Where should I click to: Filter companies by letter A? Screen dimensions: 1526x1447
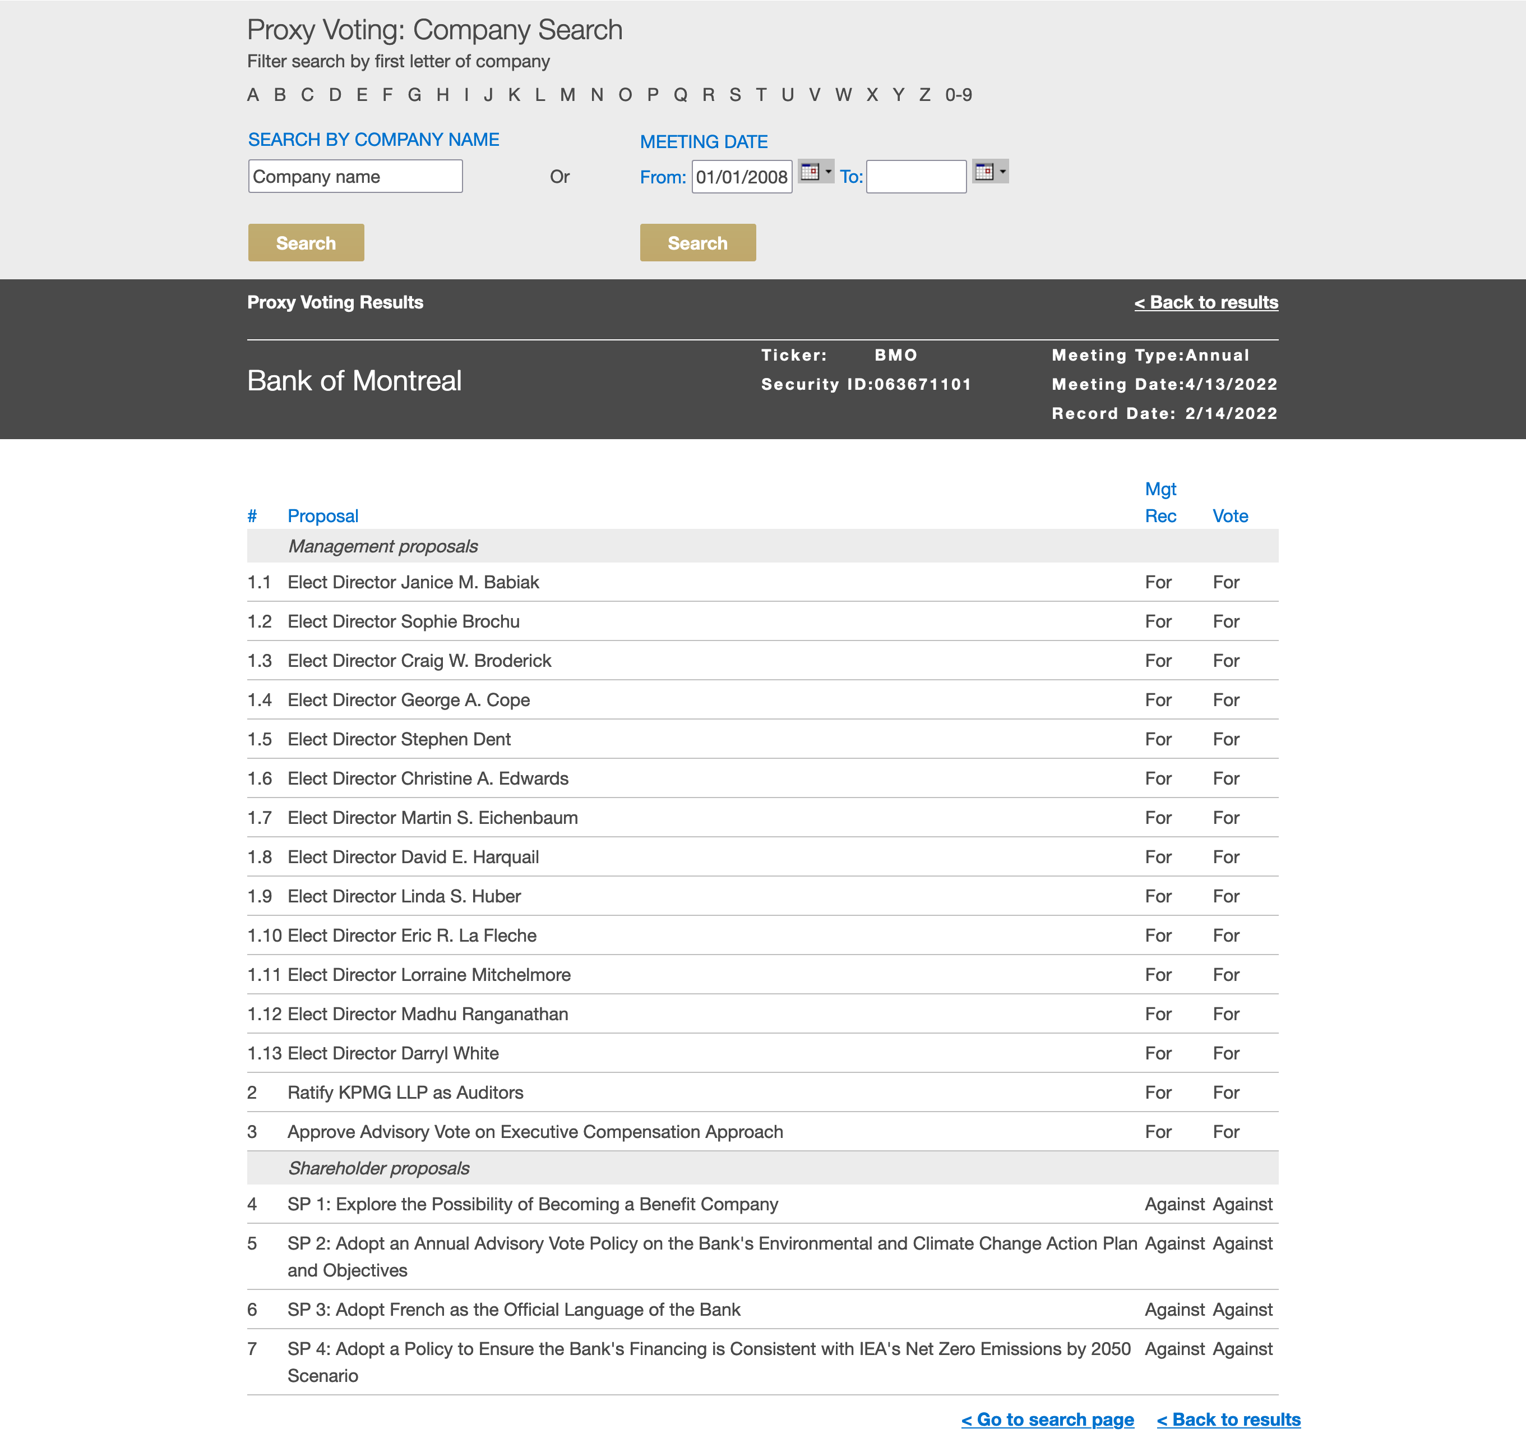tap(253, 95)
